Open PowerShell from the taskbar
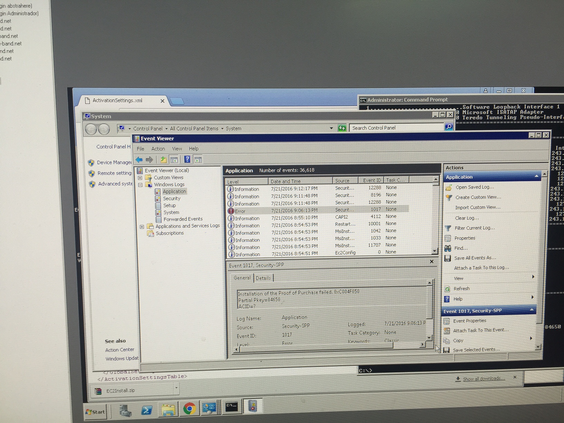564x423 pixels. 147,410
